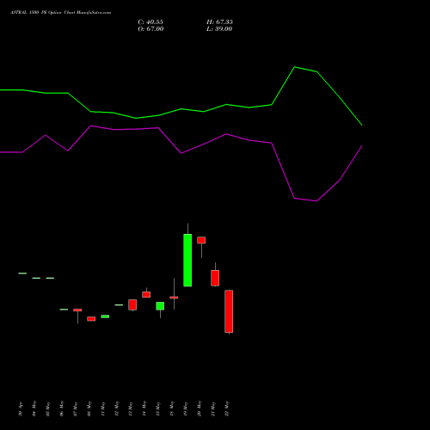Click the high price value H: 67.35
The height and width of the screenshot is (430, 430).
point(219,22)
